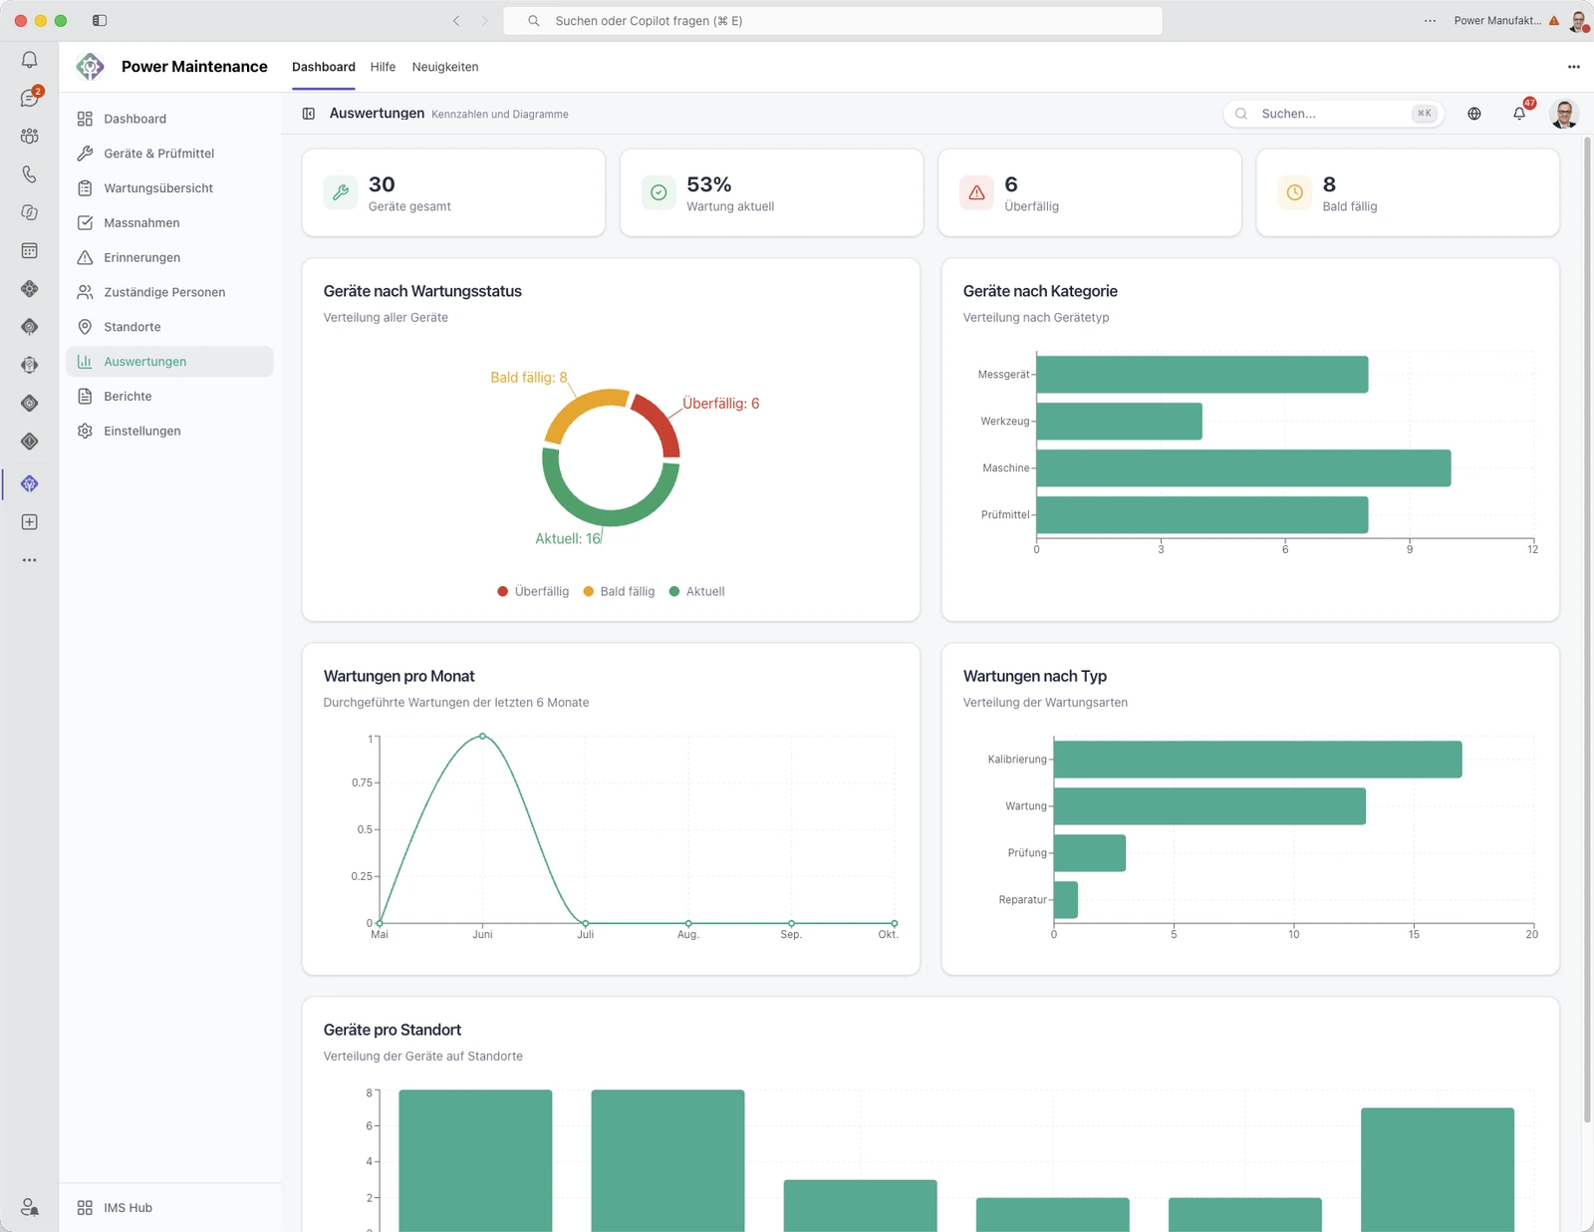Open Erinnerungen in sidebar
This screenshot has height=1232, width=1594.
[169, 257]
